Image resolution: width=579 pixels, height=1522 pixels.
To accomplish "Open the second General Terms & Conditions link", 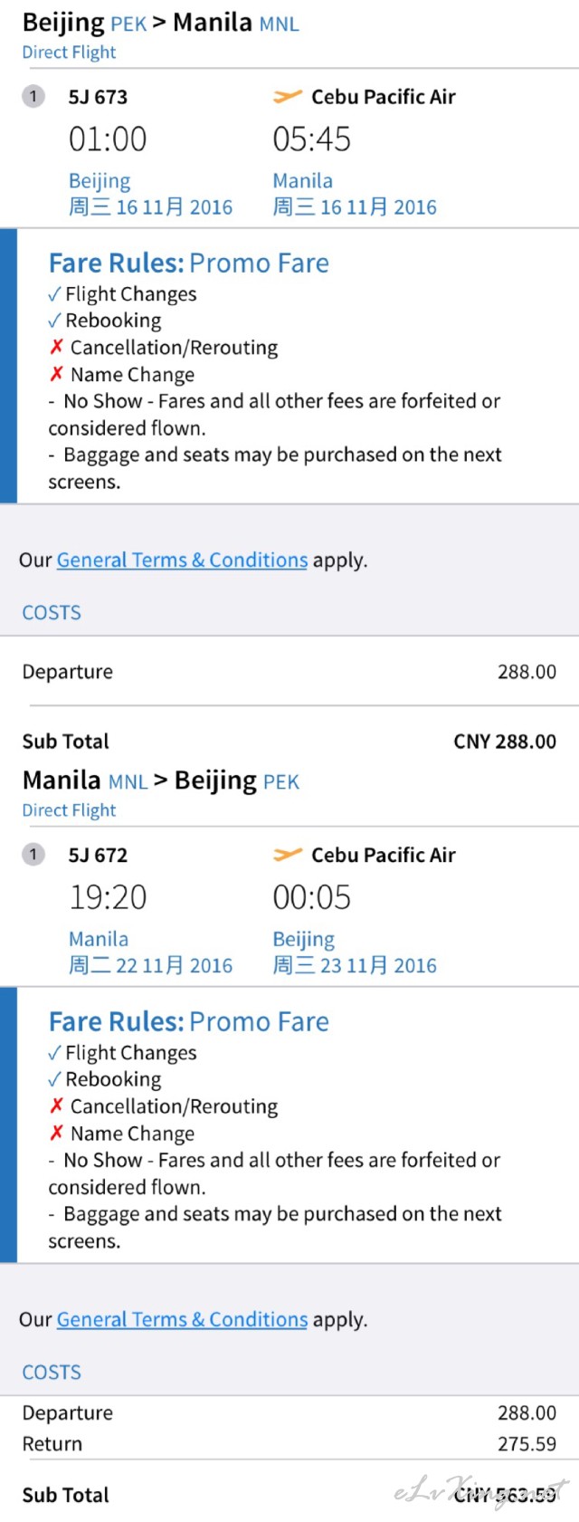I will click(182, 1319).
